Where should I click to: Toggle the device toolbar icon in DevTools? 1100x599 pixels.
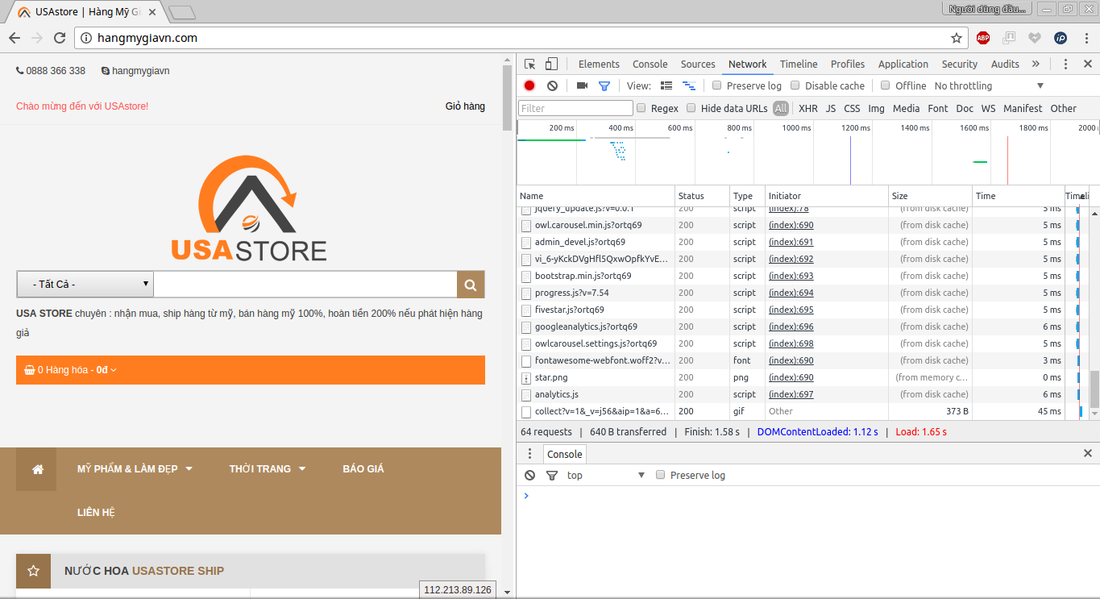552,64
